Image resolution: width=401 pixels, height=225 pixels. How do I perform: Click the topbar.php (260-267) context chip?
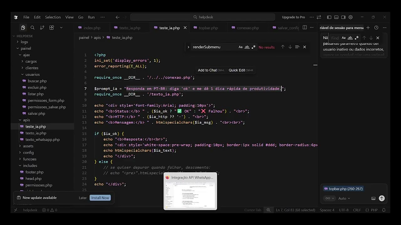(343, 189)
